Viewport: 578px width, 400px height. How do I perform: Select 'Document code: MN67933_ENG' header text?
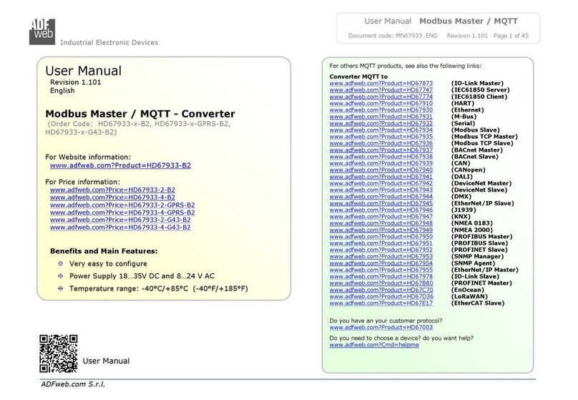pyautogui.click(x=393, y=36)
